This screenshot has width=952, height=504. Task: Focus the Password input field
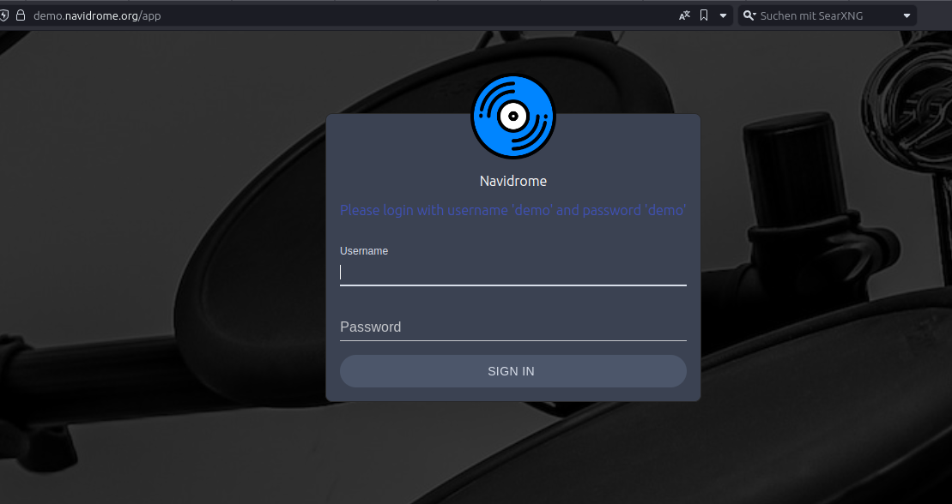click(x=513, y=327)
